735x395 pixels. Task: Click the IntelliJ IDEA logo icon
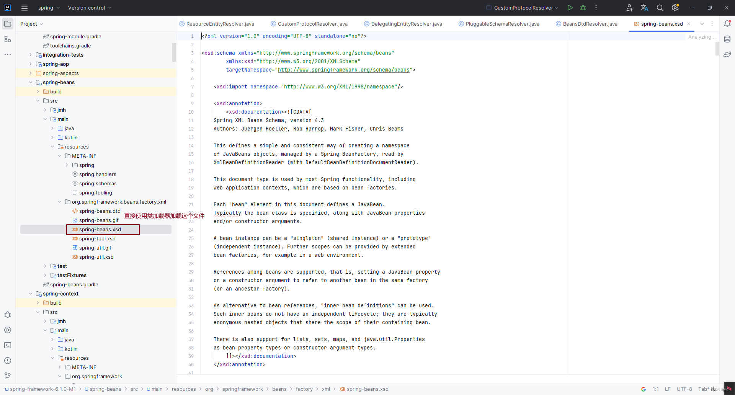point(7,8)
